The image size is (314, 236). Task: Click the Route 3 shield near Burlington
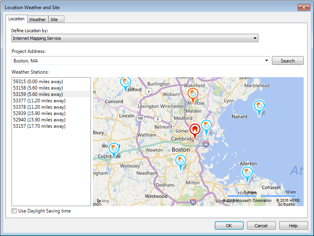148,92
